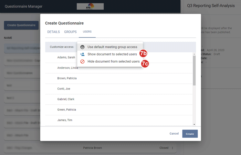
Task: Pick Gabriel, Clark from user list
Action: point(65,99)
